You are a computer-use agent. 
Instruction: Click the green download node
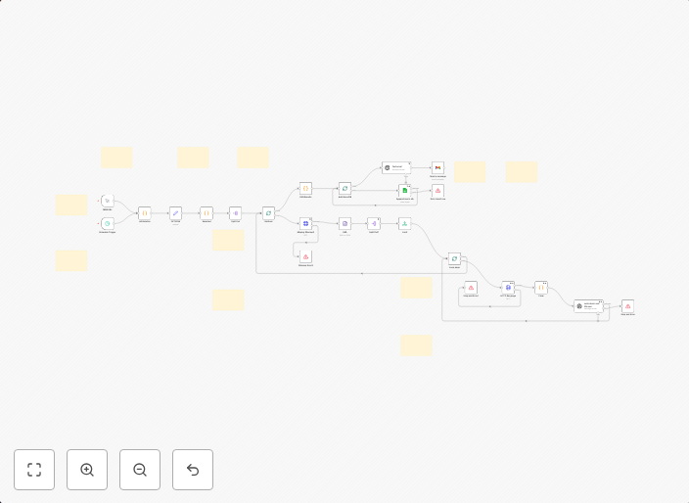click(x=404, y=224)
